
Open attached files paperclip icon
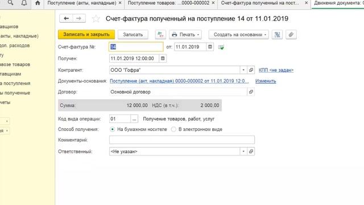tap(291, 35)
